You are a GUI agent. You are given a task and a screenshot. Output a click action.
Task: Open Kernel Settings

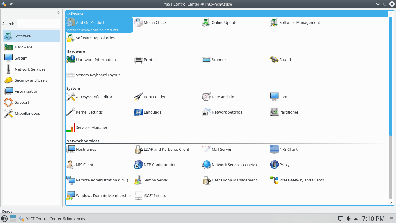(85, 112)
